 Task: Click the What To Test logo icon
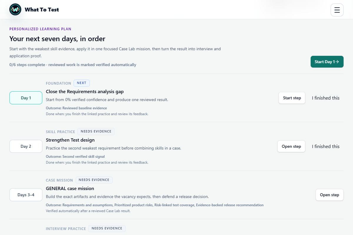[x=15, y=9]
